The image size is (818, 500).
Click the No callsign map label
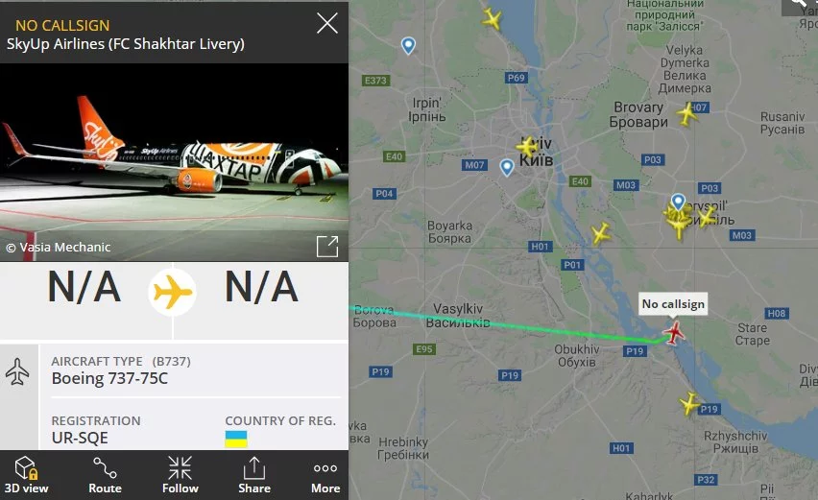[x=673, y=304]
